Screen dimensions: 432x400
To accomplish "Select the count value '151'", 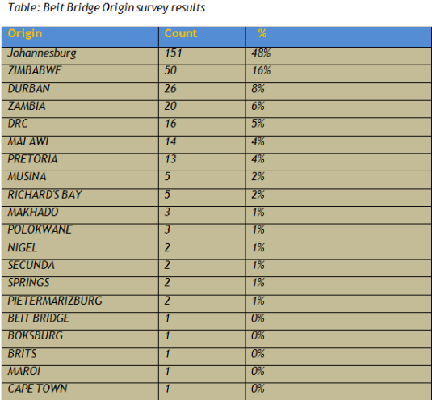I will click(174, 53).
